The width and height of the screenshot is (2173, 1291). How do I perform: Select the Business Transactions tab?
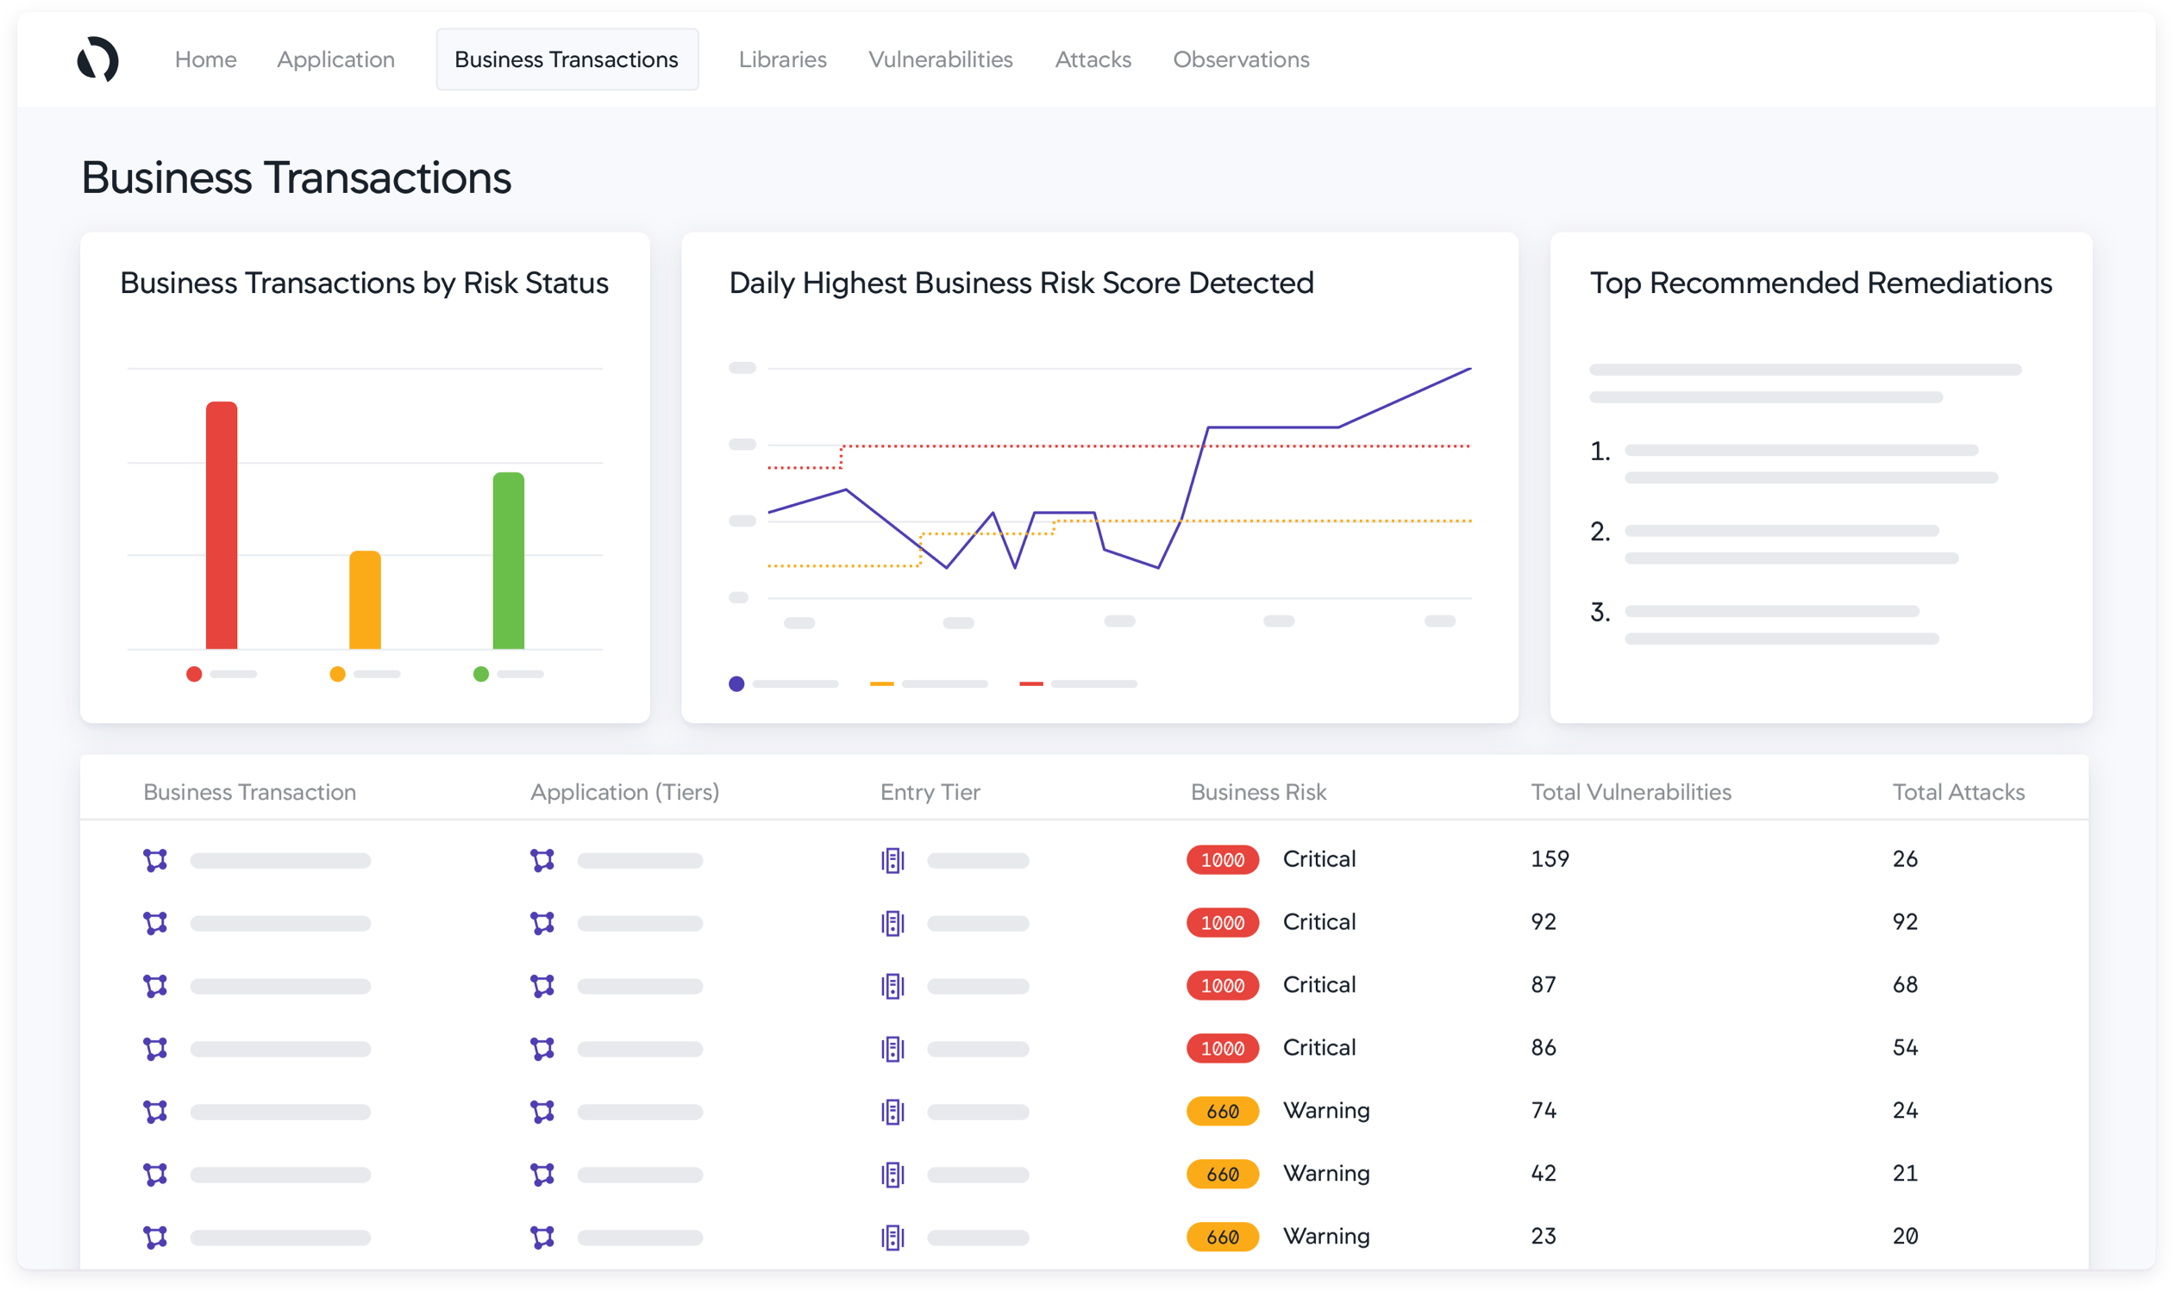coord(567,59)
